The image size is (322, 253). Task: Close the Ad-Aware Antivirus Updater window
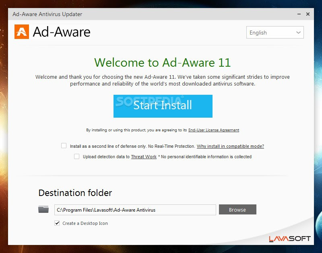(x=308, y=14)
